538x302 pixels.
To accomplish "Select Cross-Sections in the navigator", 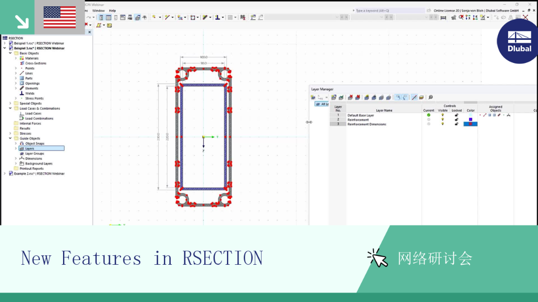I will 36,63.
